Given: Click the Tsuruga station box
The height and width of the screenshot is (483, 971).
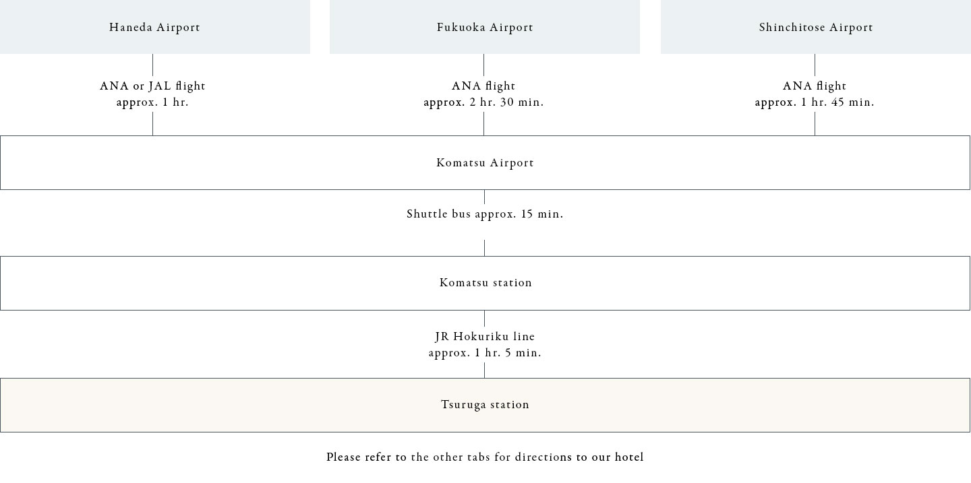Looking at the screenshot, I should pyautogui.click(x=485, y=405).
